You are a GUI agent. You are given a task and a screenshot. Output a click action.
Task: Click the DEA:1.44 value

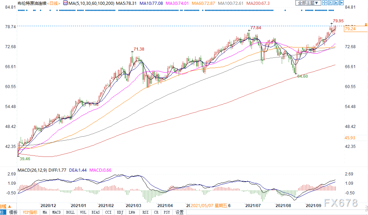78,170
